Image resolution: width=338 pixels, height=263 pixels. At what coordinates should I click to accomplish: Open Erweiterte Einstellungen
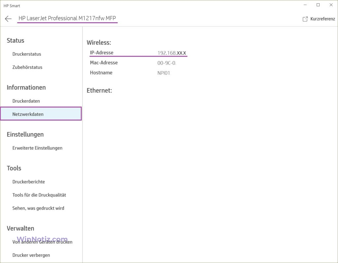point(37,148)
